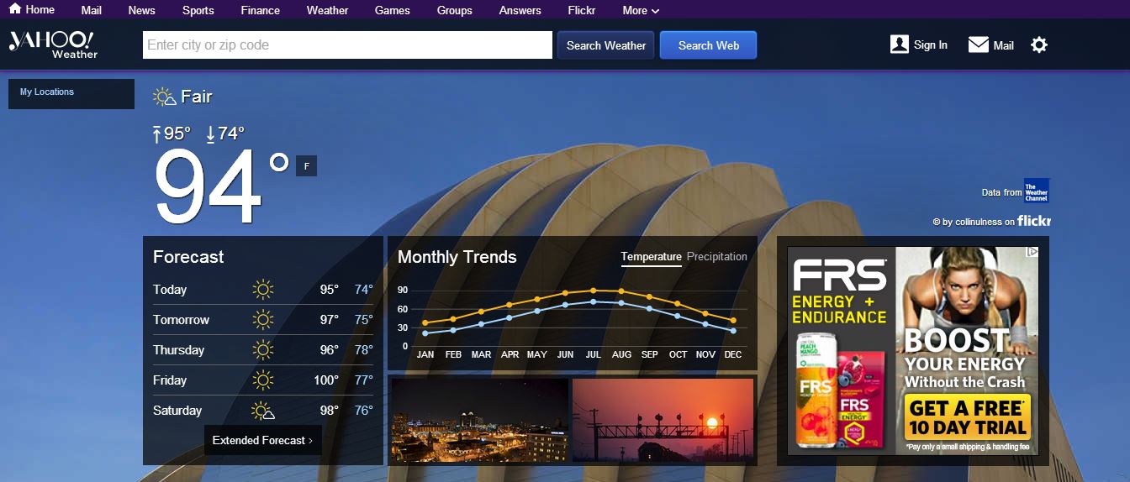Click the Search Web button
The height and width of the screenshot is (482, 1130).
point(709,45)
